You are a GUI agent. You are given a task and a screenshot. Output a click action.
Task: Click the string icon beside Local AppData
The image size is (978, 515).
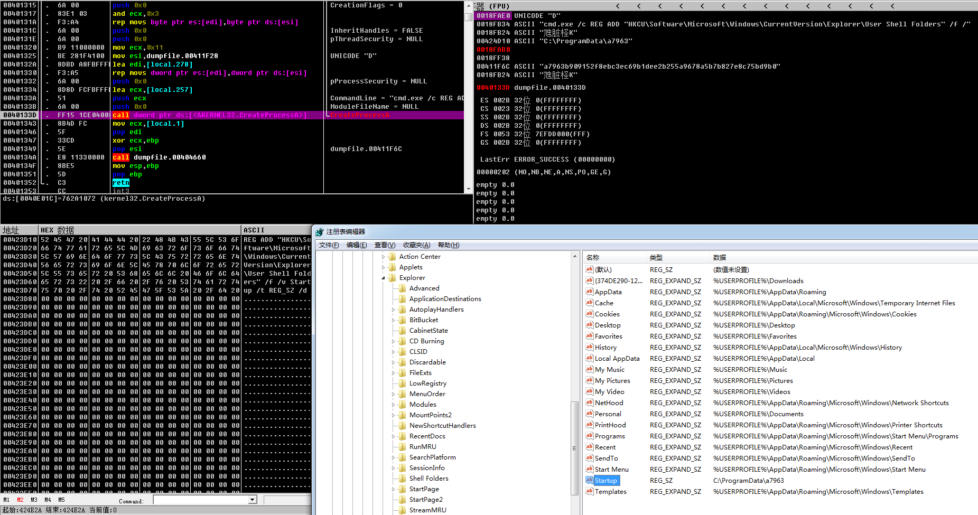tap(590, 358)
